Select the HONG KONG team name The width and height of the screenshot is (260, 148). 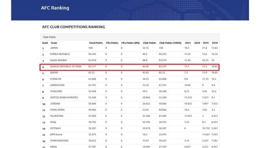click(x=57, y=110)
